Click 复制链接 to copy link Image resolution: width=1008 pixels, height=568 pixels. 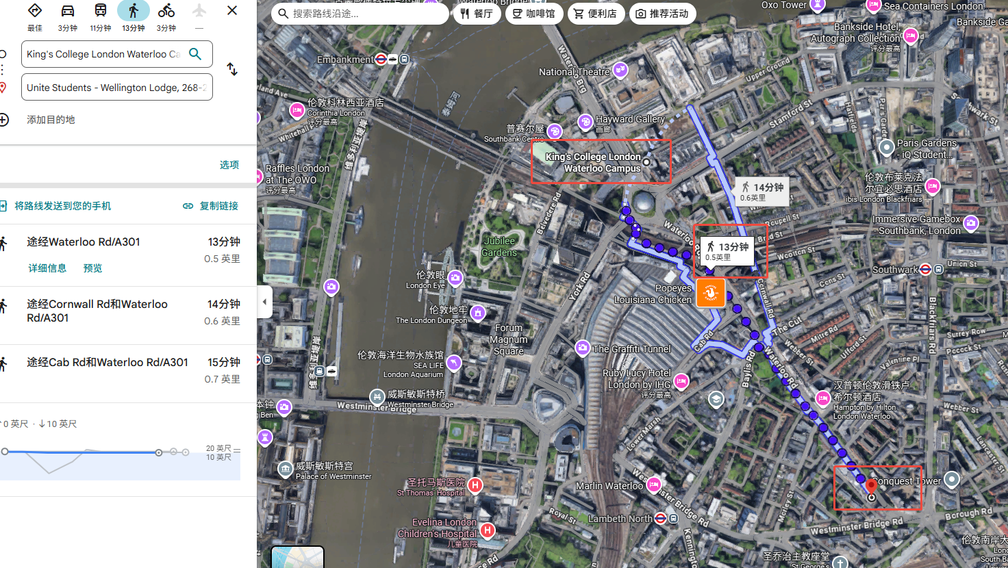click(x=212, y=206)
